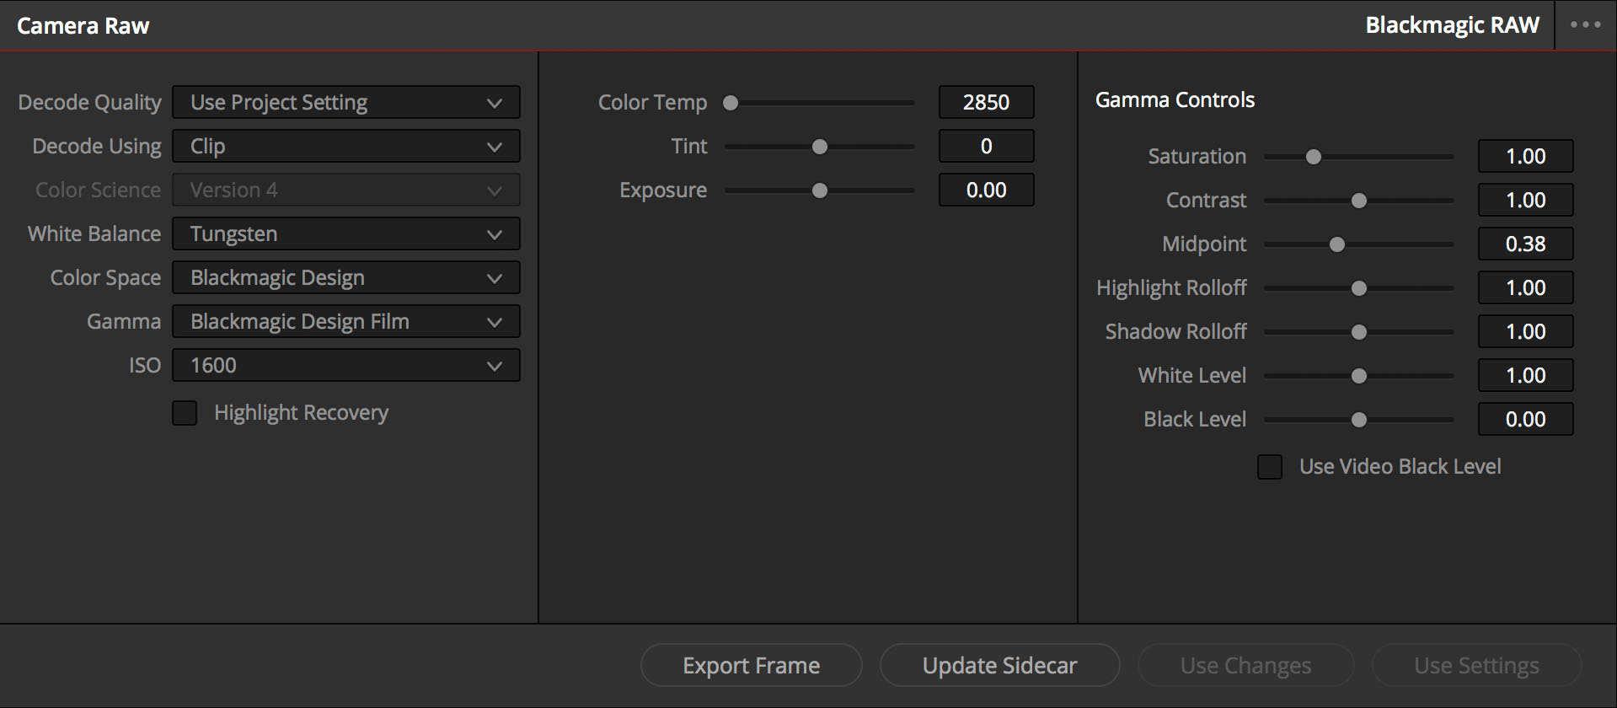
Task: Click the Exposure slider handle
Action: [x=820, y=190]
